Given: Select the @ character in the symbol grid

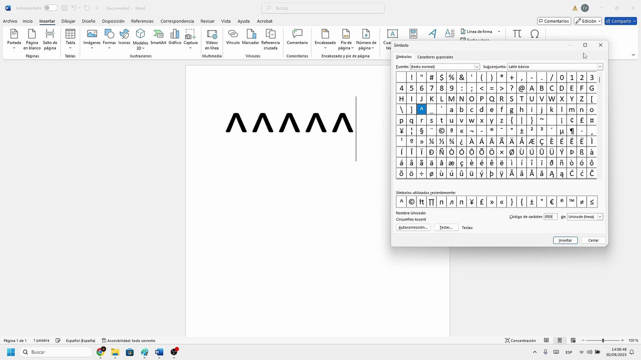Looking at the screenshot, I should (x=522, y=88).
